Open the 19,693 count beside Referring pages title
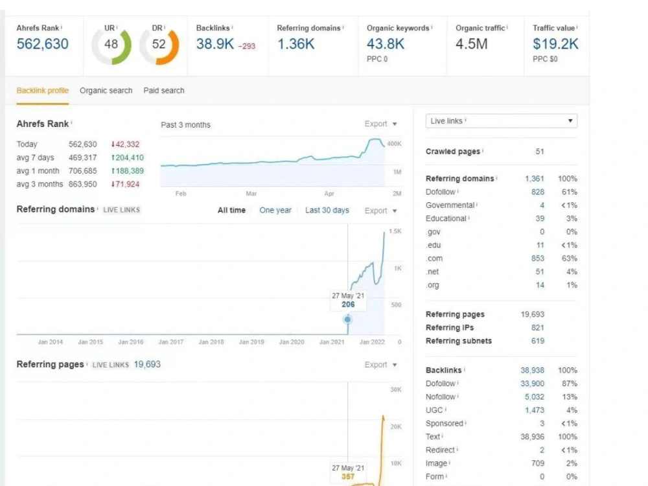This screenshot has width=648, height=486. pyautogui.click(x=147, y=364)
